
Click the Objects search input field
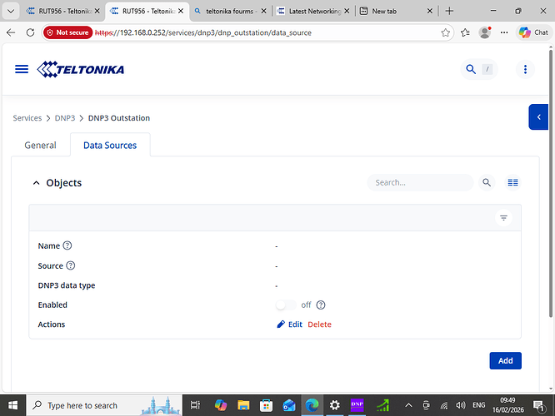click(x=419, y=183)
